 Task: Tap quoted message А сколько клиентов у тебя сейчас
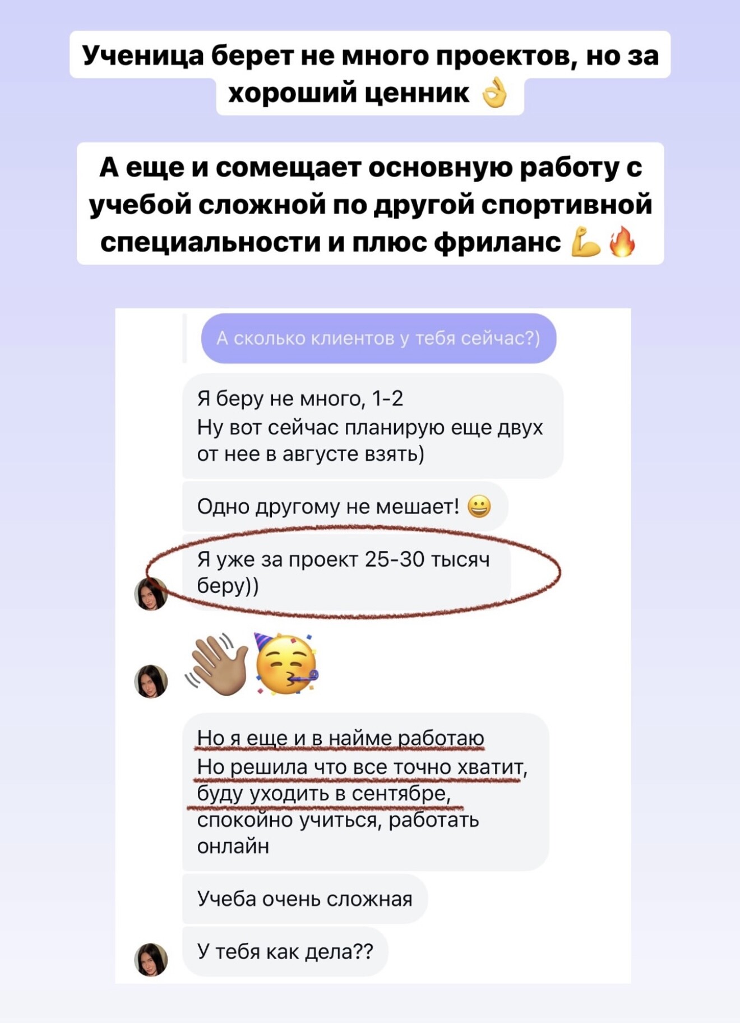(378, 338)
